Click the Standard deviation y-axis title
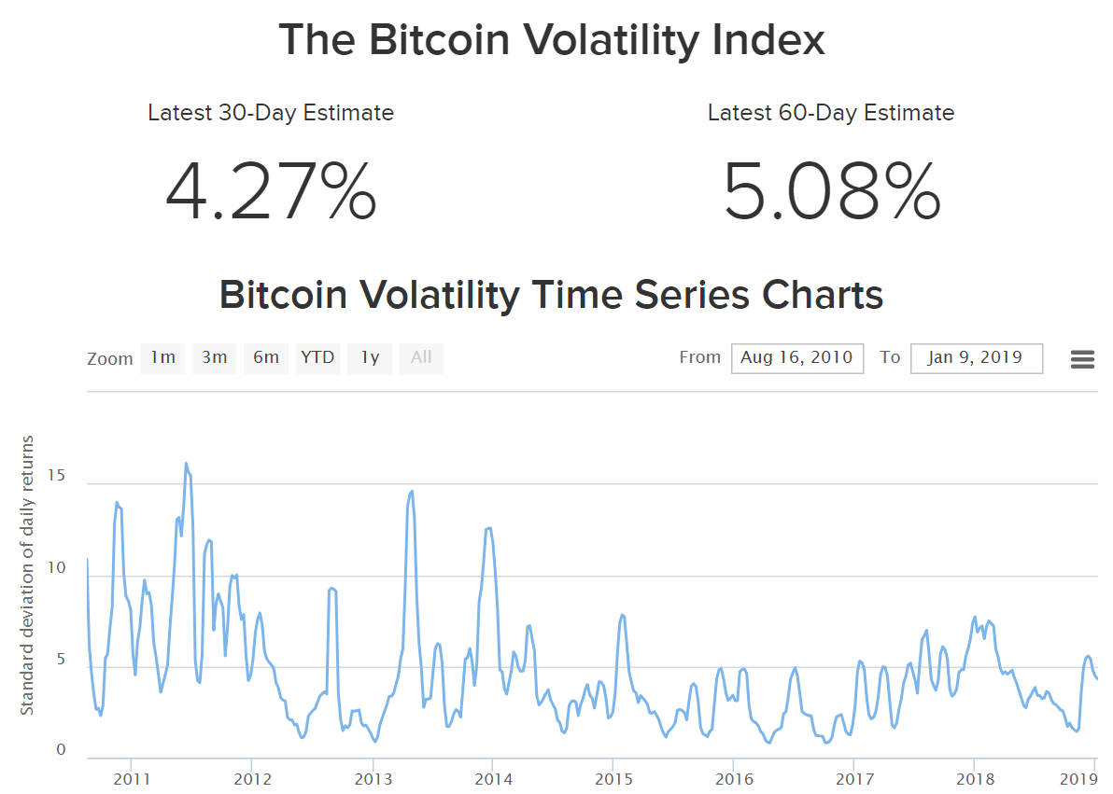Screen dimensions: 1113x794 [26, 576]
